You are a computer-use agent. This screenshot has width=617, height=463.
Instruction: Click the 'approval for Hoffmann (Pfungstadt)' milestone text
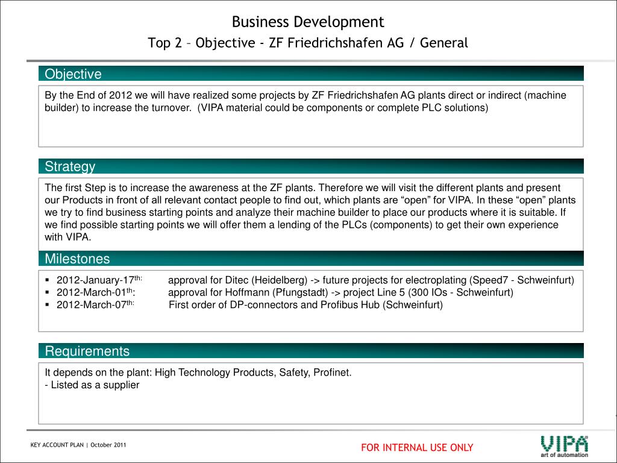pyautogui.click(x=341, y=292)
